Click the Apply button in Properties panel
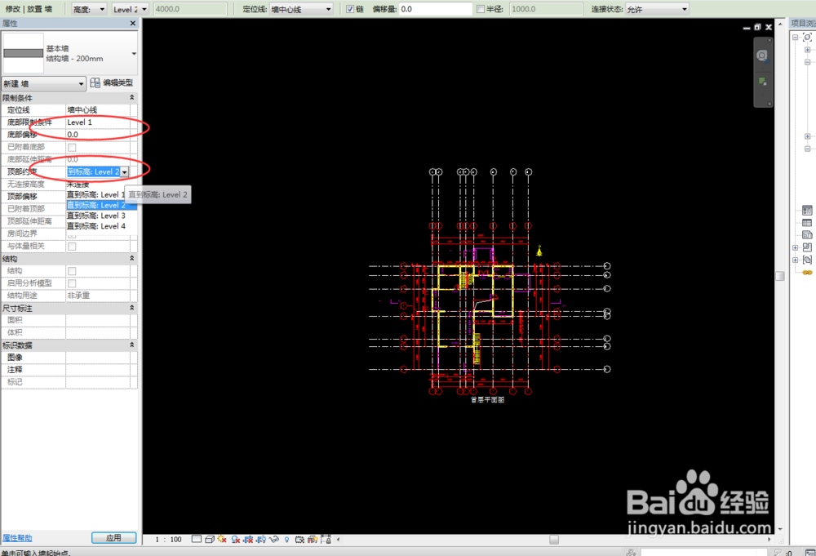The width and height of the screenshot is (816, 556). tap(114, 538)
